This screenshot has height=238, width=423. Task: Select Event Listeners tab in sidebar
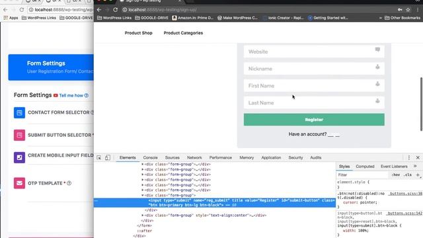tap(394, 167)
